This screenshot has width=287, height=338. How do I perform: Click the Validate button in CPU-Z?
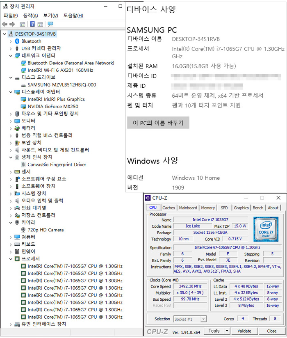[x=244, y=331]
